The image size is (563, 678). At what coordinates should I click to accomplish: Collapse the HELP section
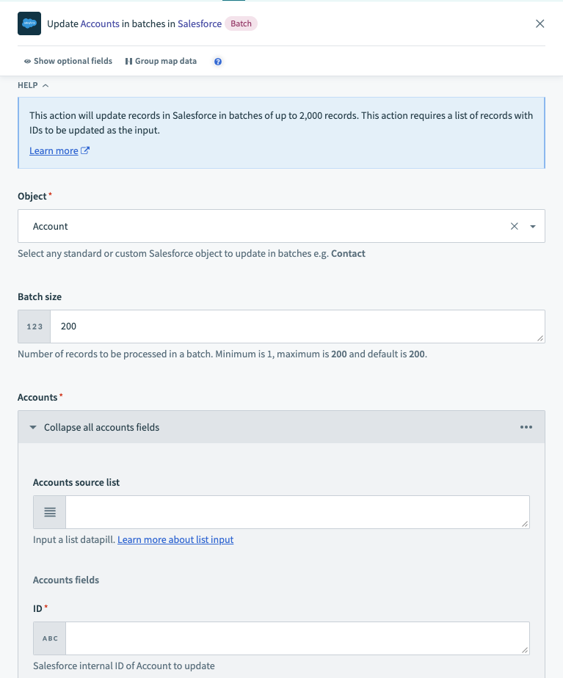click(33, 86)
